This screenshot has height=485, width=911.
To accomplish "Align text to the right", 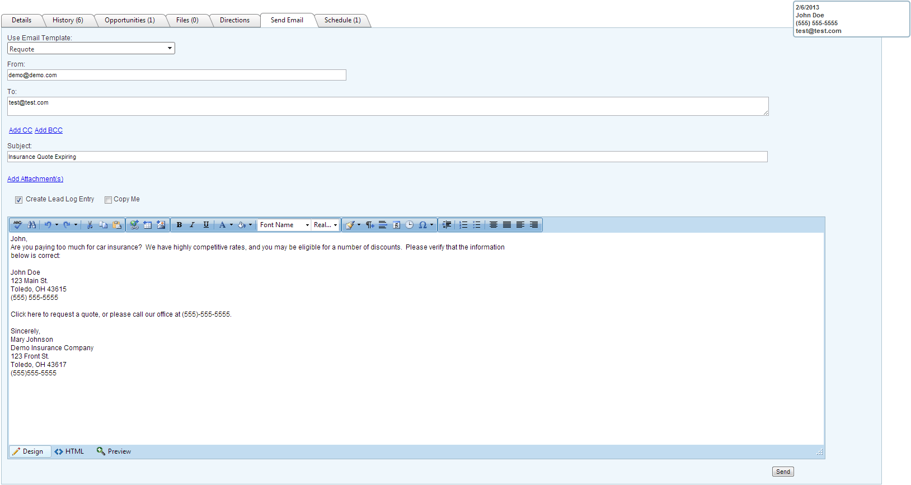I will point(534,225).
